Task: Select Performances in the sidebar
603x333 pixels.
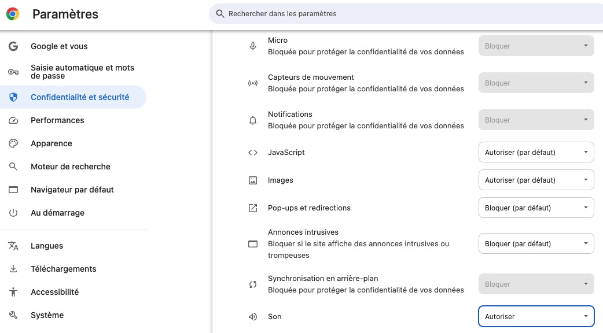Action: pos(57,120)
